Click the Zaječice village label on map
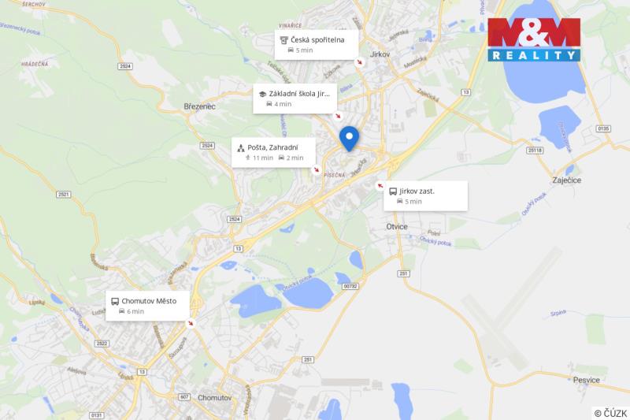This screenshot has height=420, width=630. [x=566, y=180]
